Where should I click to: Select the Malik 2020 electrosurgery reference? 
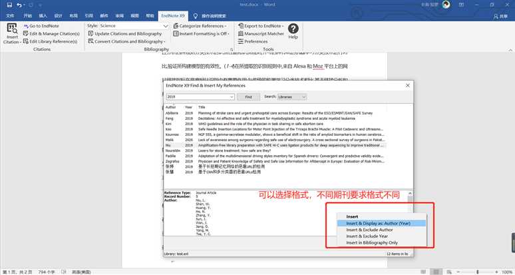click(x=275, y=140)
